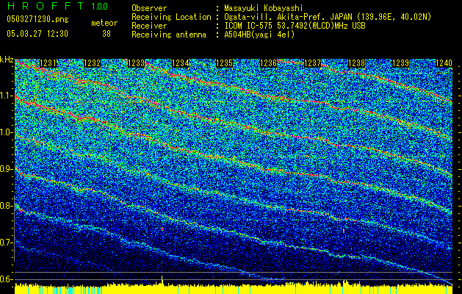Click the location text Ogata-vill. Akita-Pref. JAPAN

(x=287, y=17)
